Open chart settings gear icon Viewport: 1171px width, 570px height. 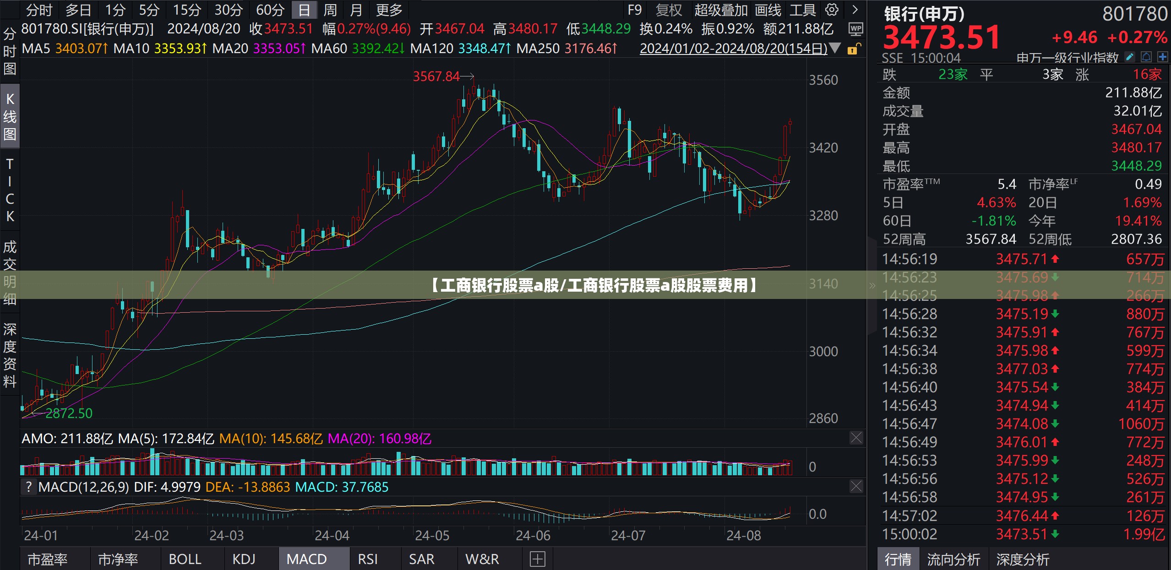point(832,10)
